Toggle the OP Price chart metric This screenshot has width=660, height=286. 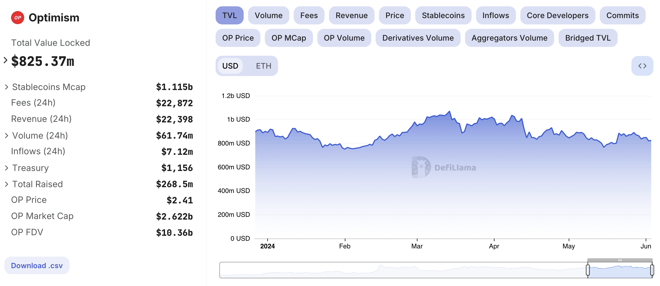coord(238,38)
